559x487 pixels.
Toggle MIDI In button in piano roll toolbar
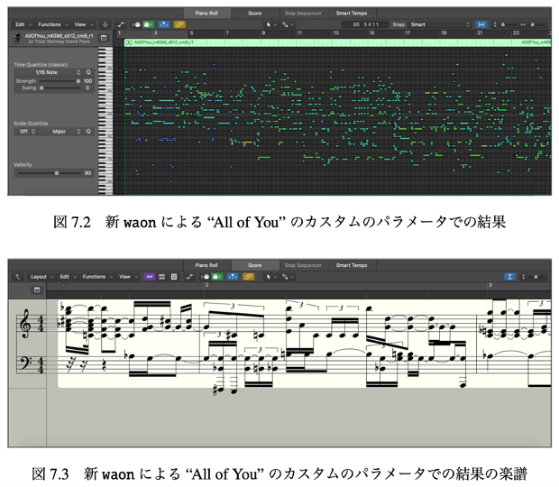[136, 24]
